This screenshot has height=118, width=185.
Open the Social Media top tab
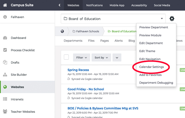pos(162,5)
